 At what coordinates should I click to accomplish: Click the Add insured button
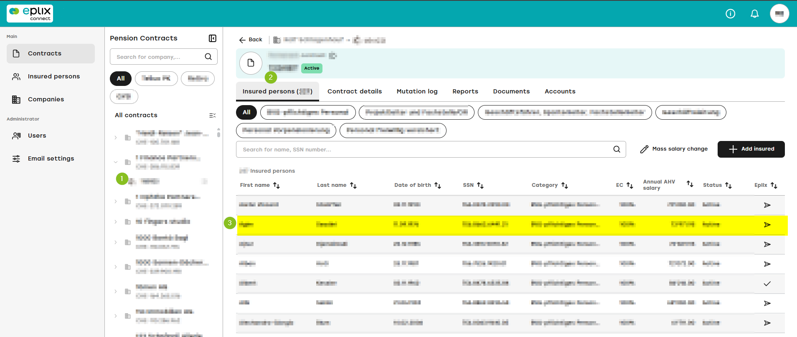(751, 149)
